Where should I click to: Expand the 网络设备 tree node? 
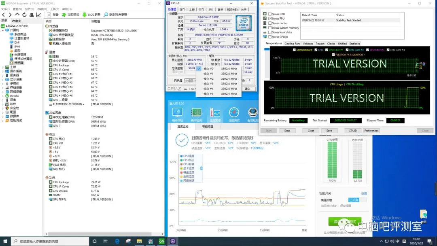point(3,92)
